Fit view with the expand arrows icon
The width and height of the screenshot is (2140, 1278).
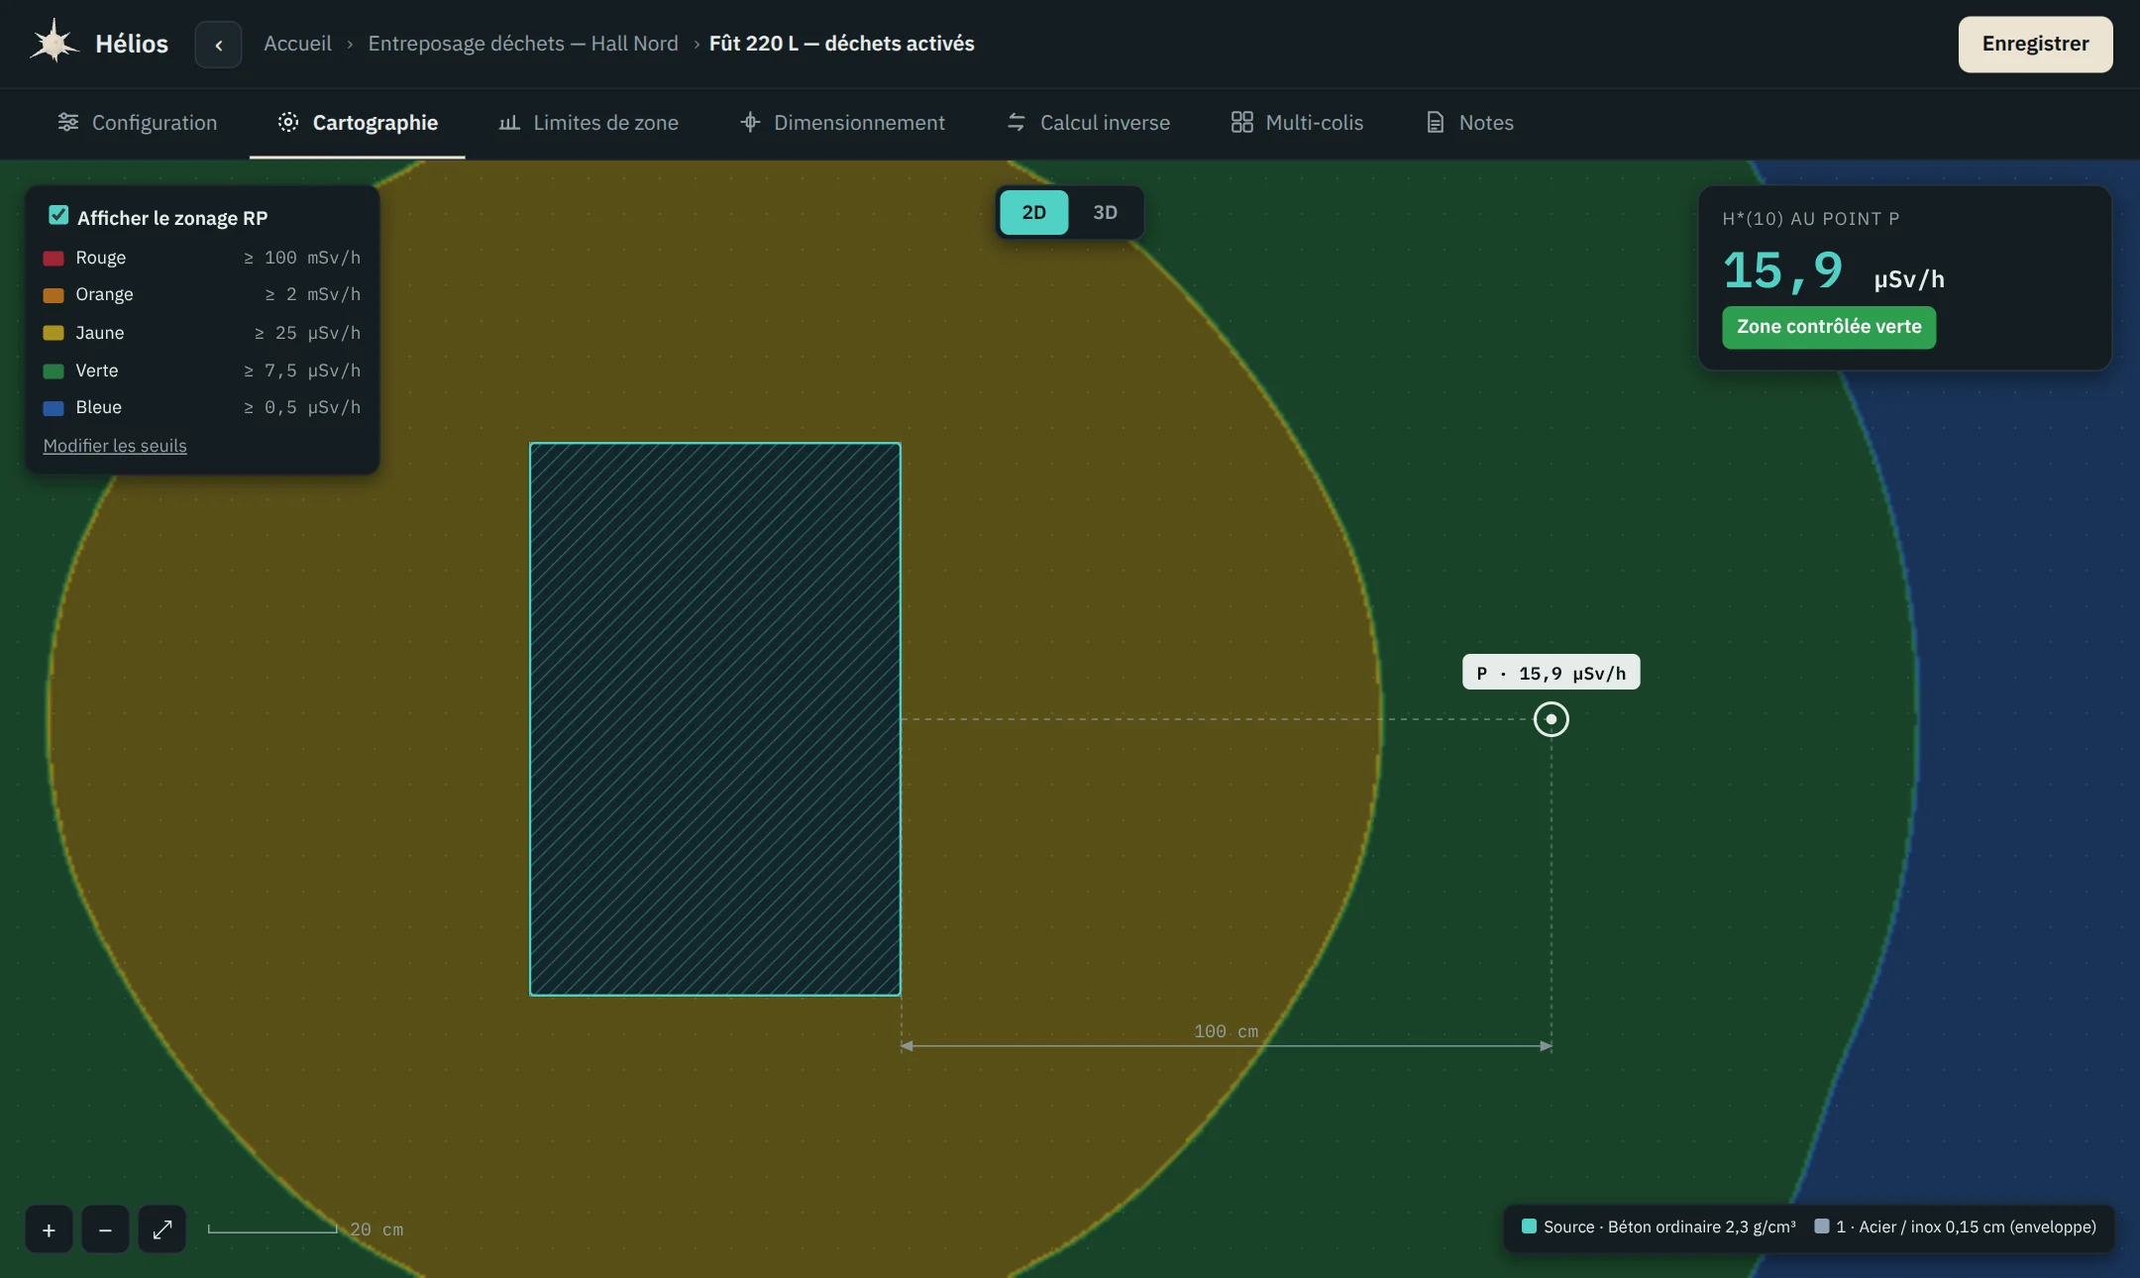162,1229
